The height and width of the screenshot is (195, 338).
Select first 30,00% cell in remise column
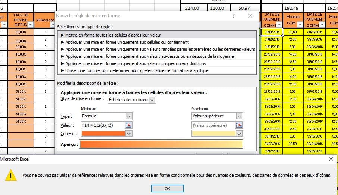click(x=21, y=32)
